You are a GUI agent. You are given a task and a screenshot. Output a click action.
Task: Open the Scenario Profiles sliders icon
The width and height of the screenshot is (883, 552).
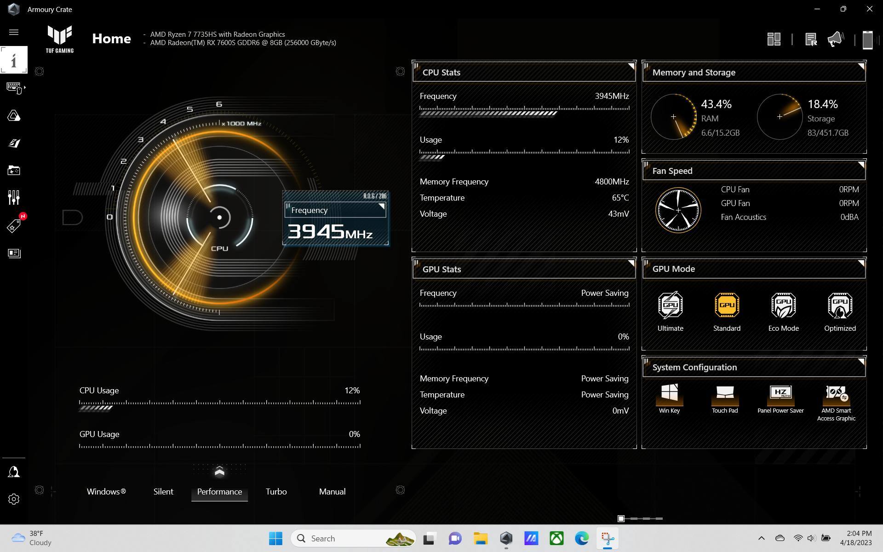(14, 198)
